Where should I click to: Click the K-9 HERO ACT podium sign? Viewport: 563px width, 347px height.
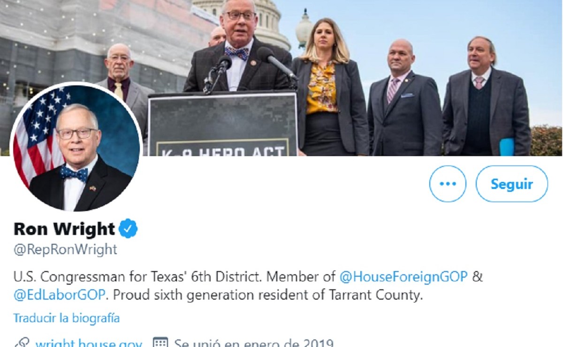pos(223,123)
